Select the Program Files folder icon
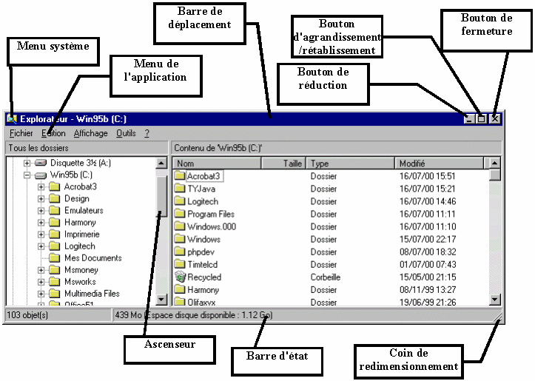This screenshot has width=535, height=381. [x=180, y=214]
